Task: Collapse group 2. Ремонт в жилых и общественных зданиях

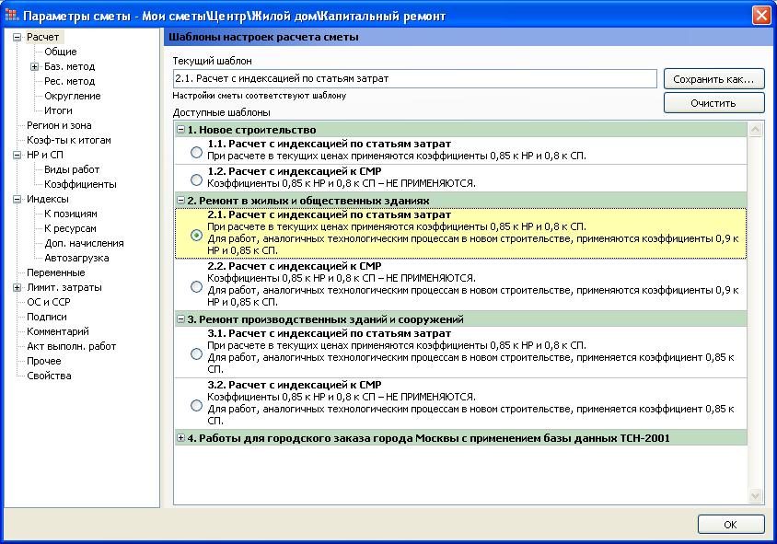Action: (180, 201)
